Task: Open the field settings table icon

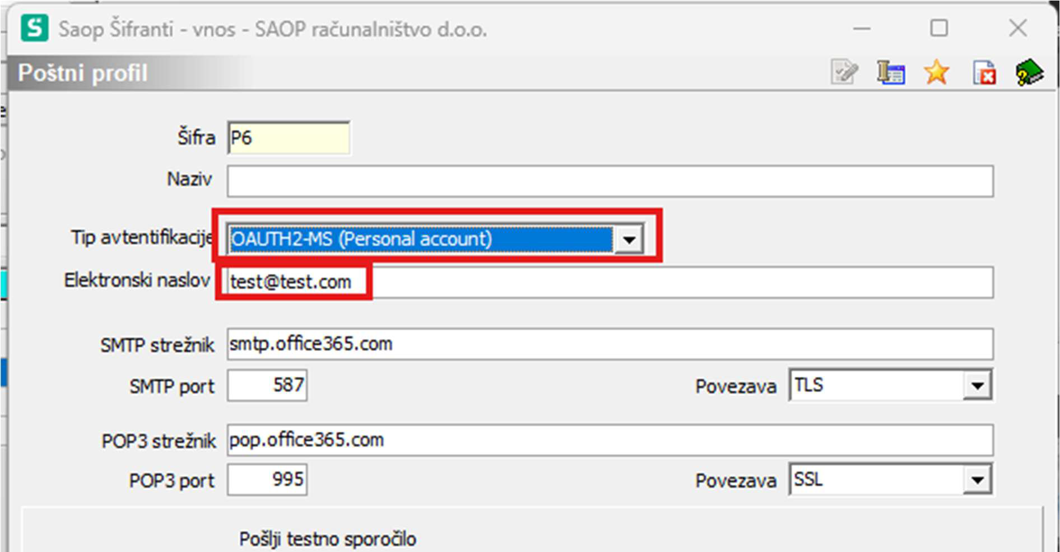Action: (x=891, y=72)
